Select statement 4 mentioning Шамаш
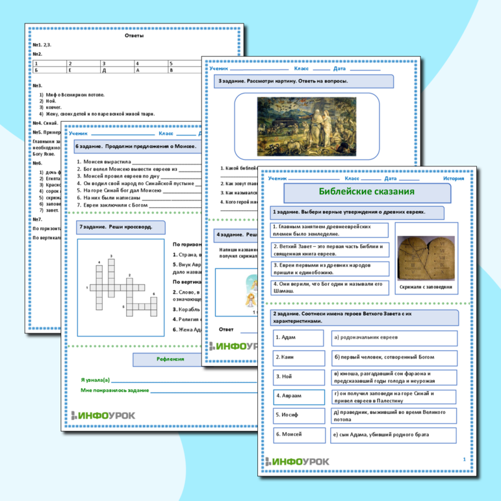The height and width of the screenshot is (501, 501). [x=329, y=287]
